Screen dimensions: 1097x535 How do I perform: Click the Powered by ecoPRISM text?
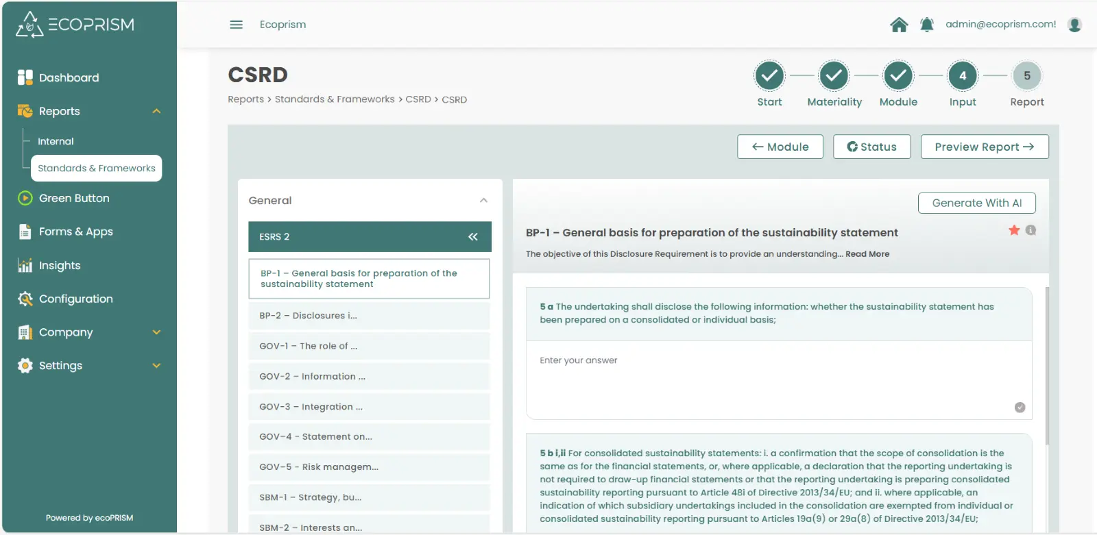(90, 518)
